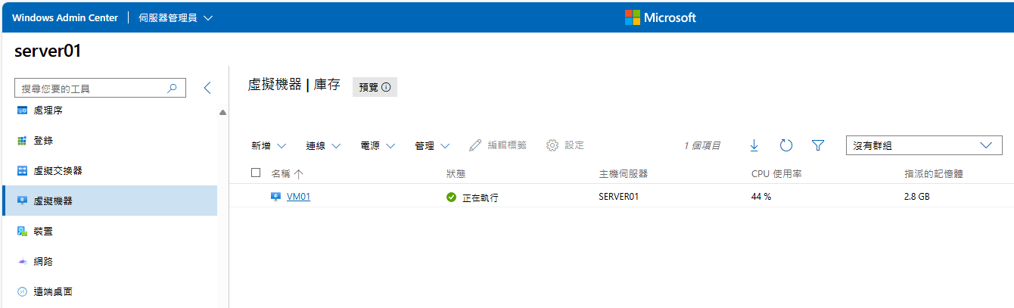Screen dimensions: 1014x308
Task: Click the VM01 machine icon
Action: 276,197
